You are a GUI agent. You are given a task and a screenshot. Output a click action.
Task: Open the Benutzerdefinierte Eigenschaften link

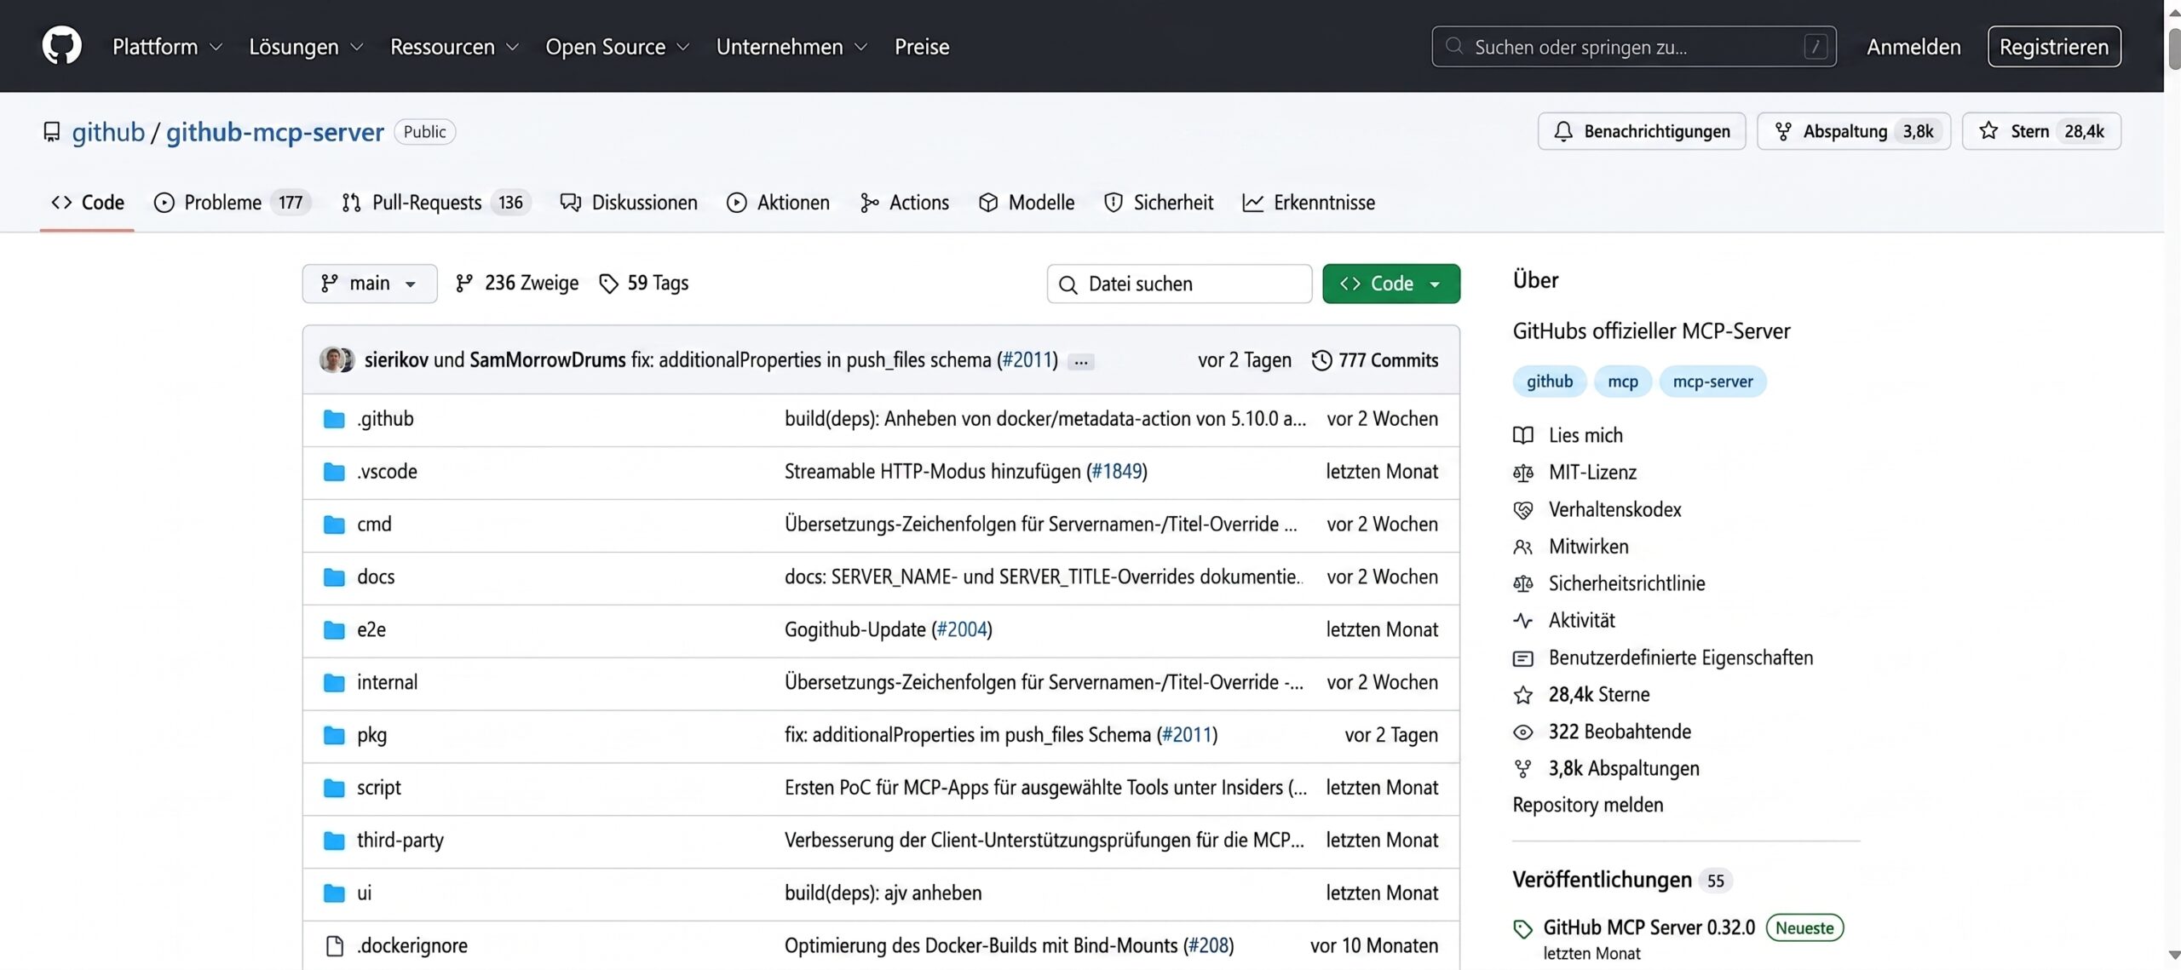[1680, 658]
